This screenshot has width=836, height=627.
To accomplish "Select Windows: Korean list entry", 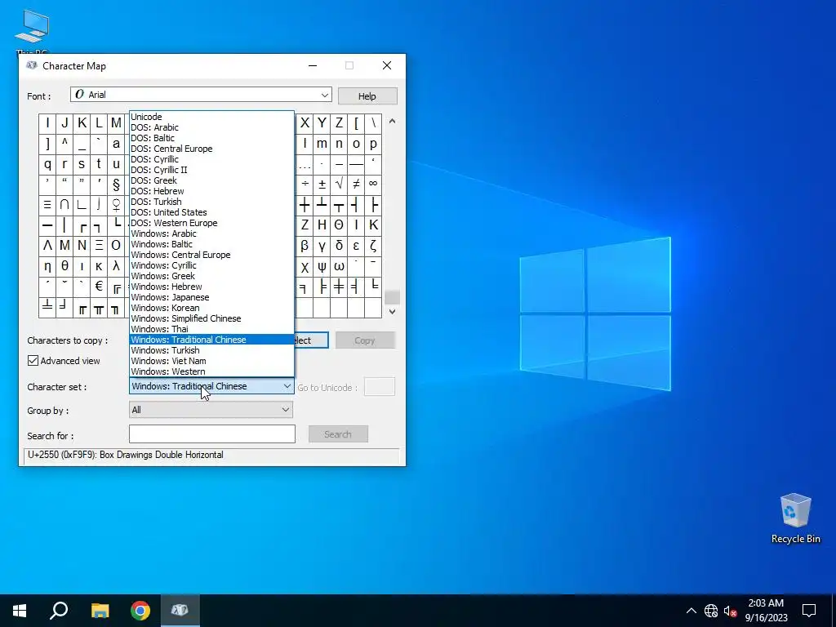I will coord(211,308).
